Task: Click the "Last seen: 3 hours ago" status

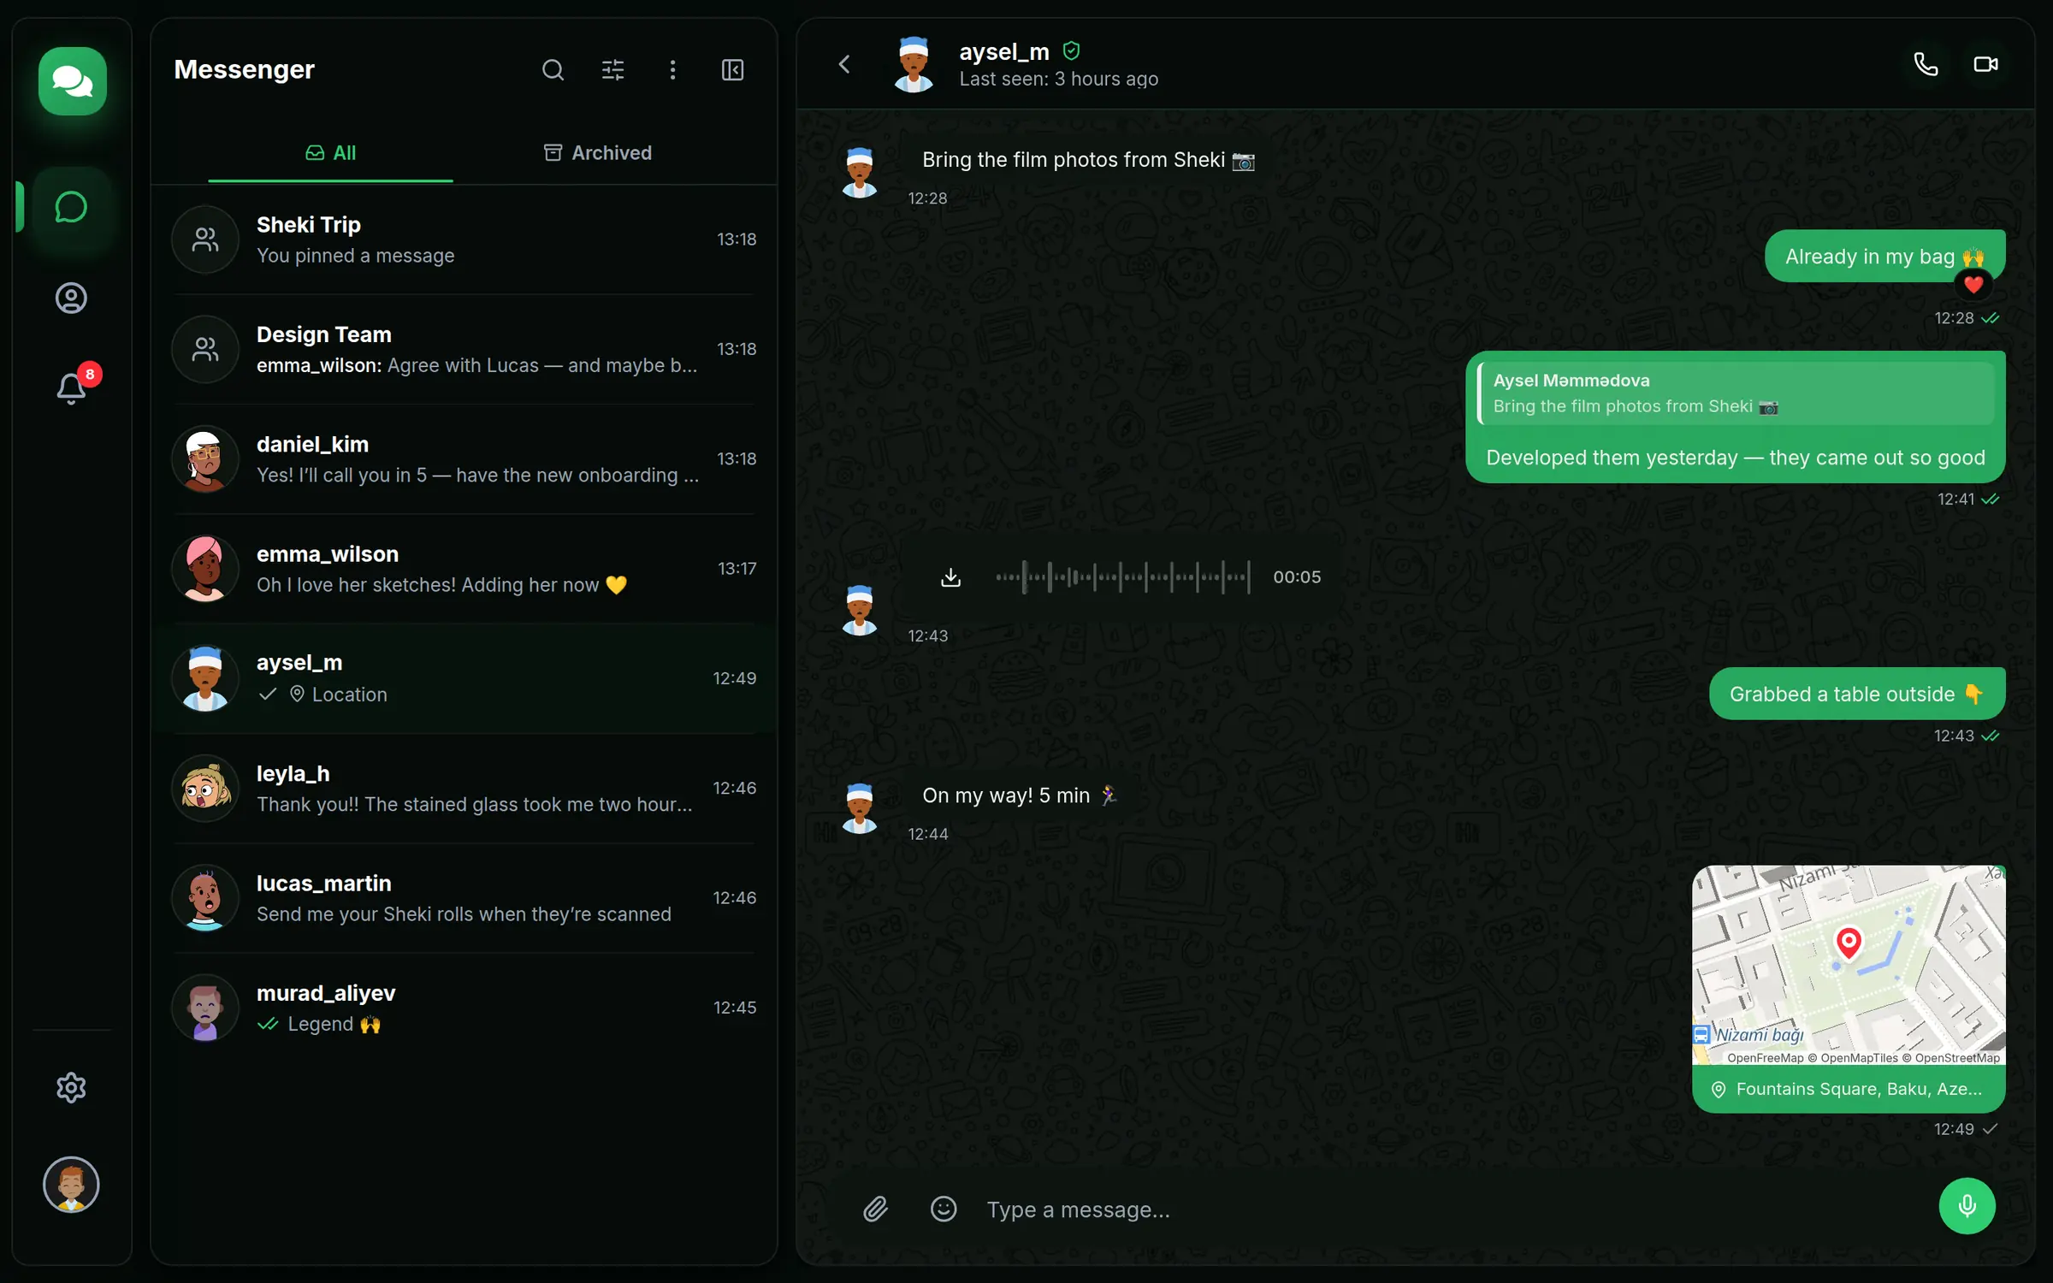Action: (x=1058, y=79)
